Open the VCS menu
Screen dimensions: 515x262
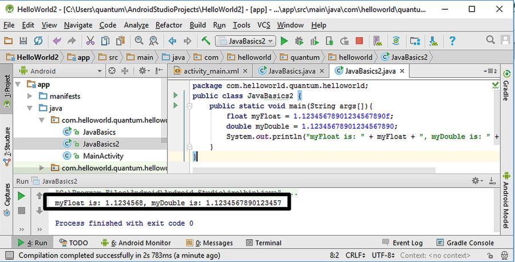(x=264, y=25)
